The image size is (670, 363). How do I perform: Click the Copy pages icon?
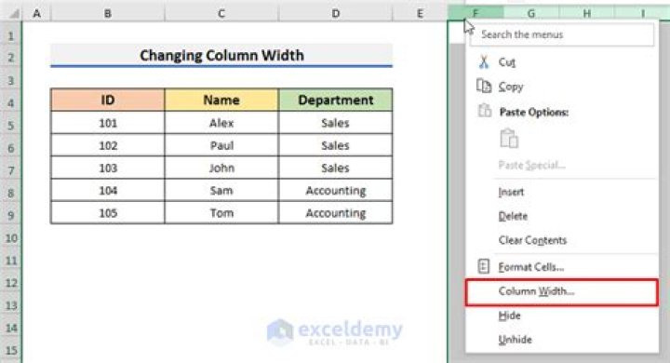[x=484, y=86]
